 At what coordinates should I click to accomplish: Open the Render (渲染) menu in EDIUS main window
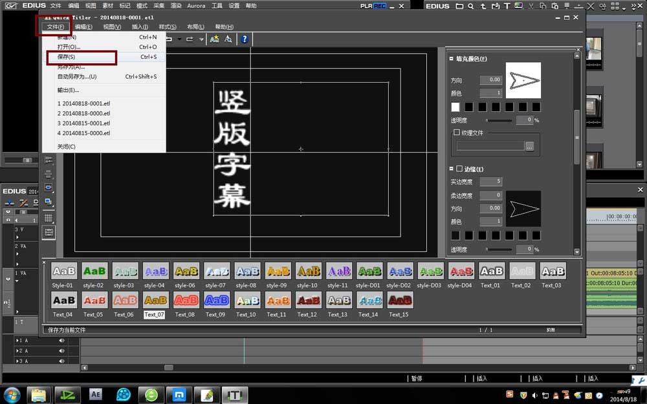click(176, 6)
